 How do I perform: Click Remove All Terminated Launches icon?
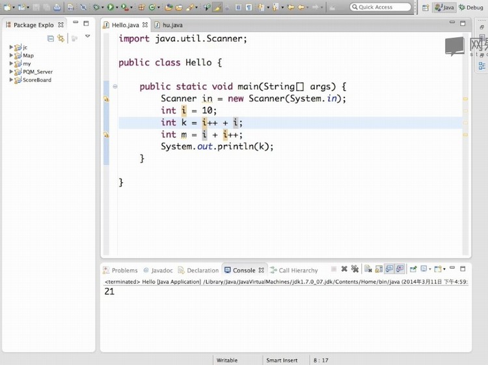point(355,269)
